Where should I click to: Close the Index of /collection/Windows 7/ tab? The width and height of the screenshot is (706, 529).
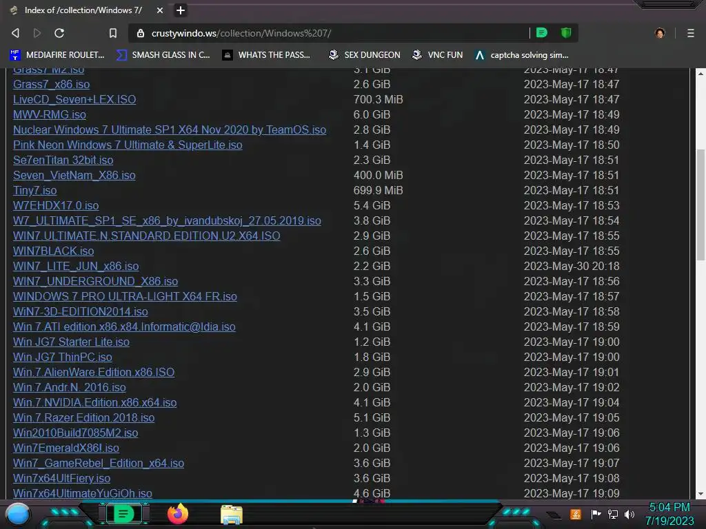coord(160,10)
